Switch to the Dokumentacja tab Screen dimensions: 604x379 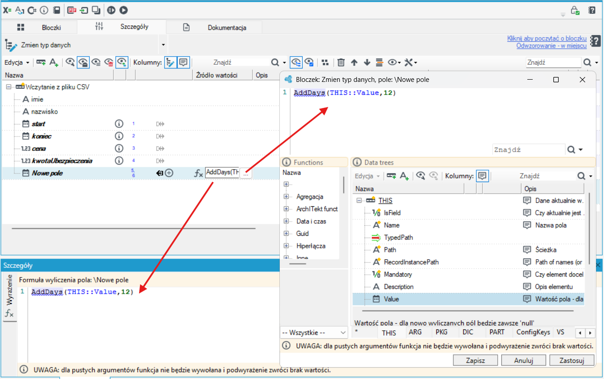[214, 27]
